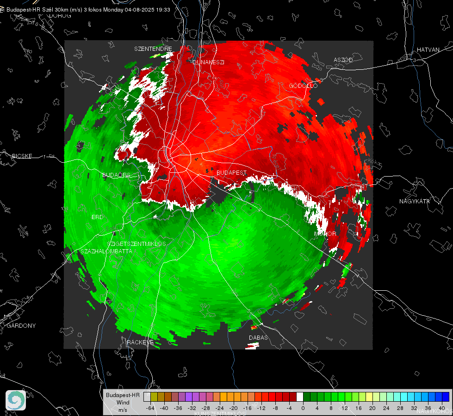Click the DUNAKESZI city label
Screen dimensions: 453x416
pos(208,62)
